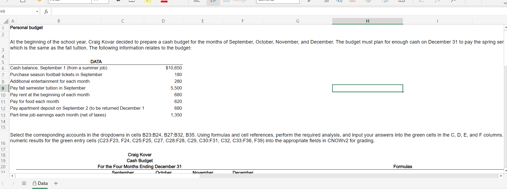The height and width of the screenshot is (189, 507).
Task: Click 'Part-time job earnings each month' label
Action: [x=58, y=115]
